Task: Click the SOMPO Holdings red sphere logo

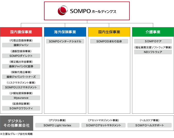Action: [63, 10]
